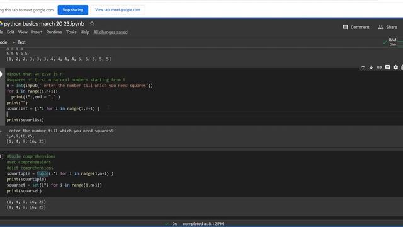Click the set output {1, 4, 9, 16, 25}
The height and width of the screenshot is (227, 403).
point(26,207)
